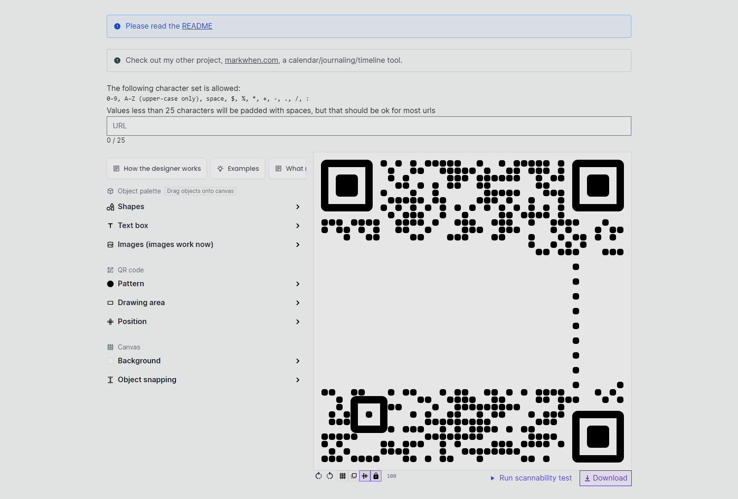Click the lightbulb icon in Examples
Viewport: 738px width, 499px height.
point(220,168)
